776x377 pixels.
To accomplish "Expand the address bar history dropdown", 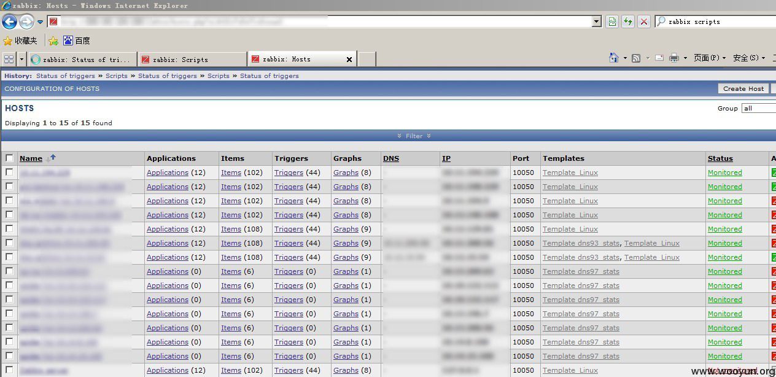I will click(x=596, y=21).
